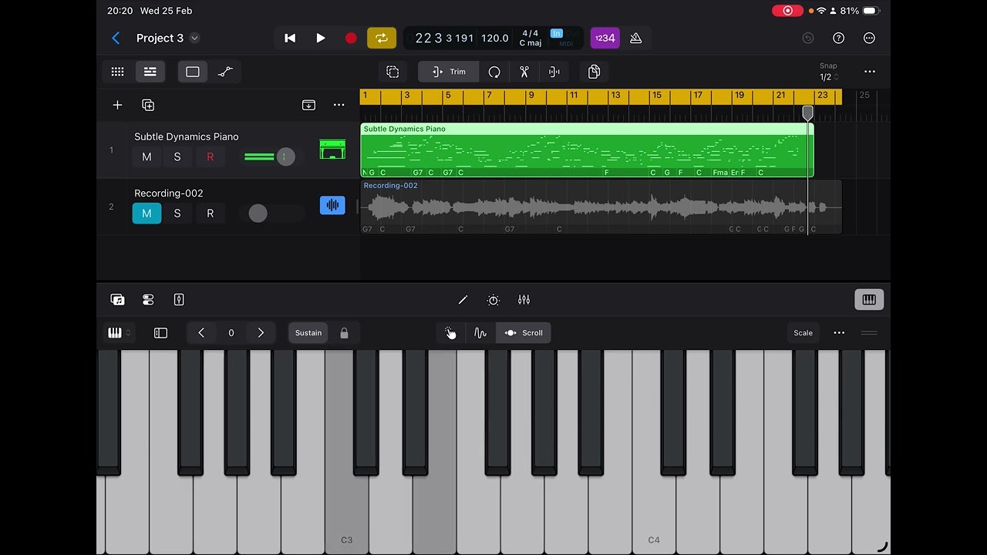Record-enable the Subtle Dynamics Piano track
Image resolution: width=987 pixels, height=555 pixels.
coord(210,156)
